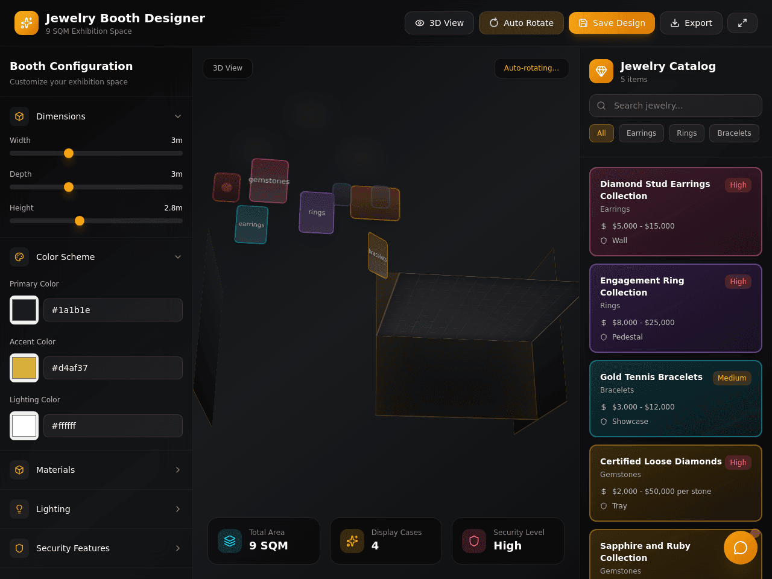Click dollar icon next to $3,000 - $12,000
This screenshot has width=772, height=579.
click(604, 407)
